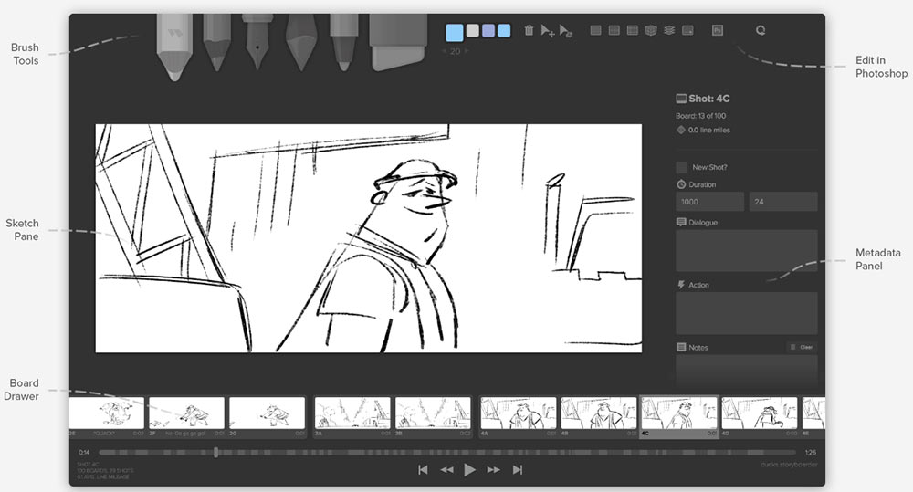Image resolution: width=913 pixels, height=492 pixels.
Task: Click the 3D cube icon in toolbar
Action: coord(651,31)
